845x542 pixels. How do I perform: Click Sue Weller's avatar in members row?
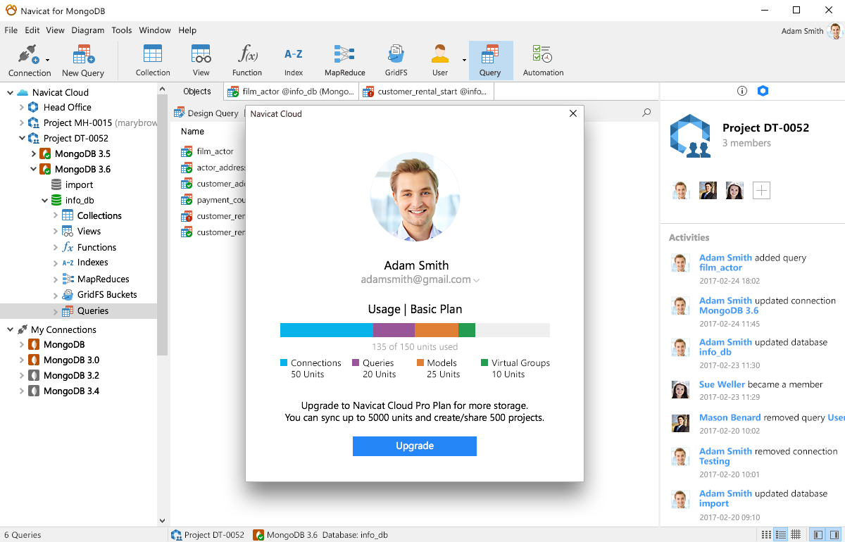(734, 190)
